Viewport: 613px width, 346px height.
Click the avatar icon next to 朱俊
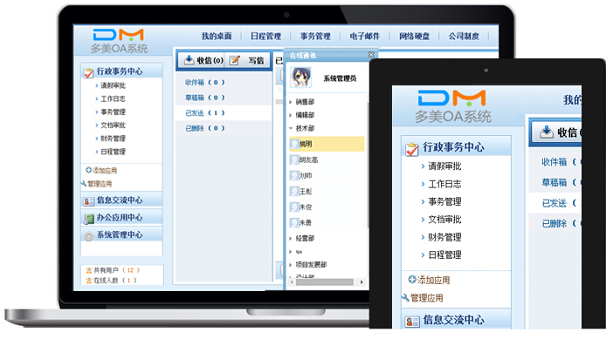tap(294, 207)
